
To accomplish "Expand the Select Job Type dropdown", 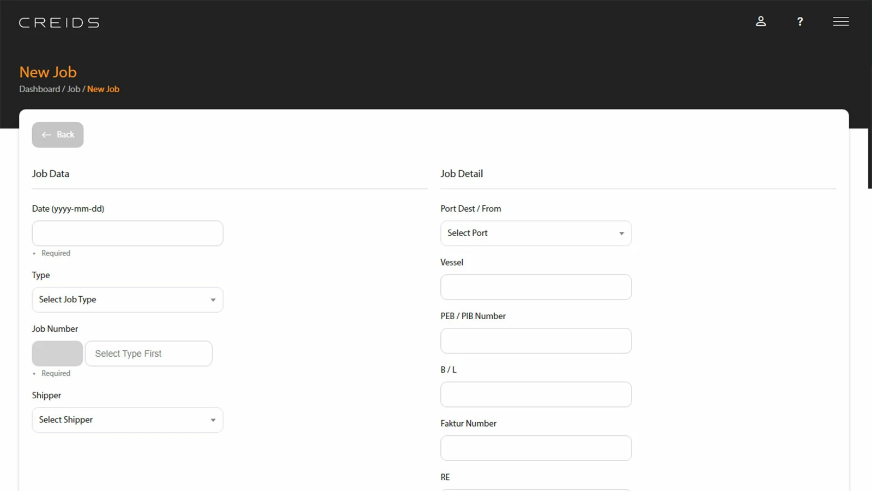I will (128, 300).
